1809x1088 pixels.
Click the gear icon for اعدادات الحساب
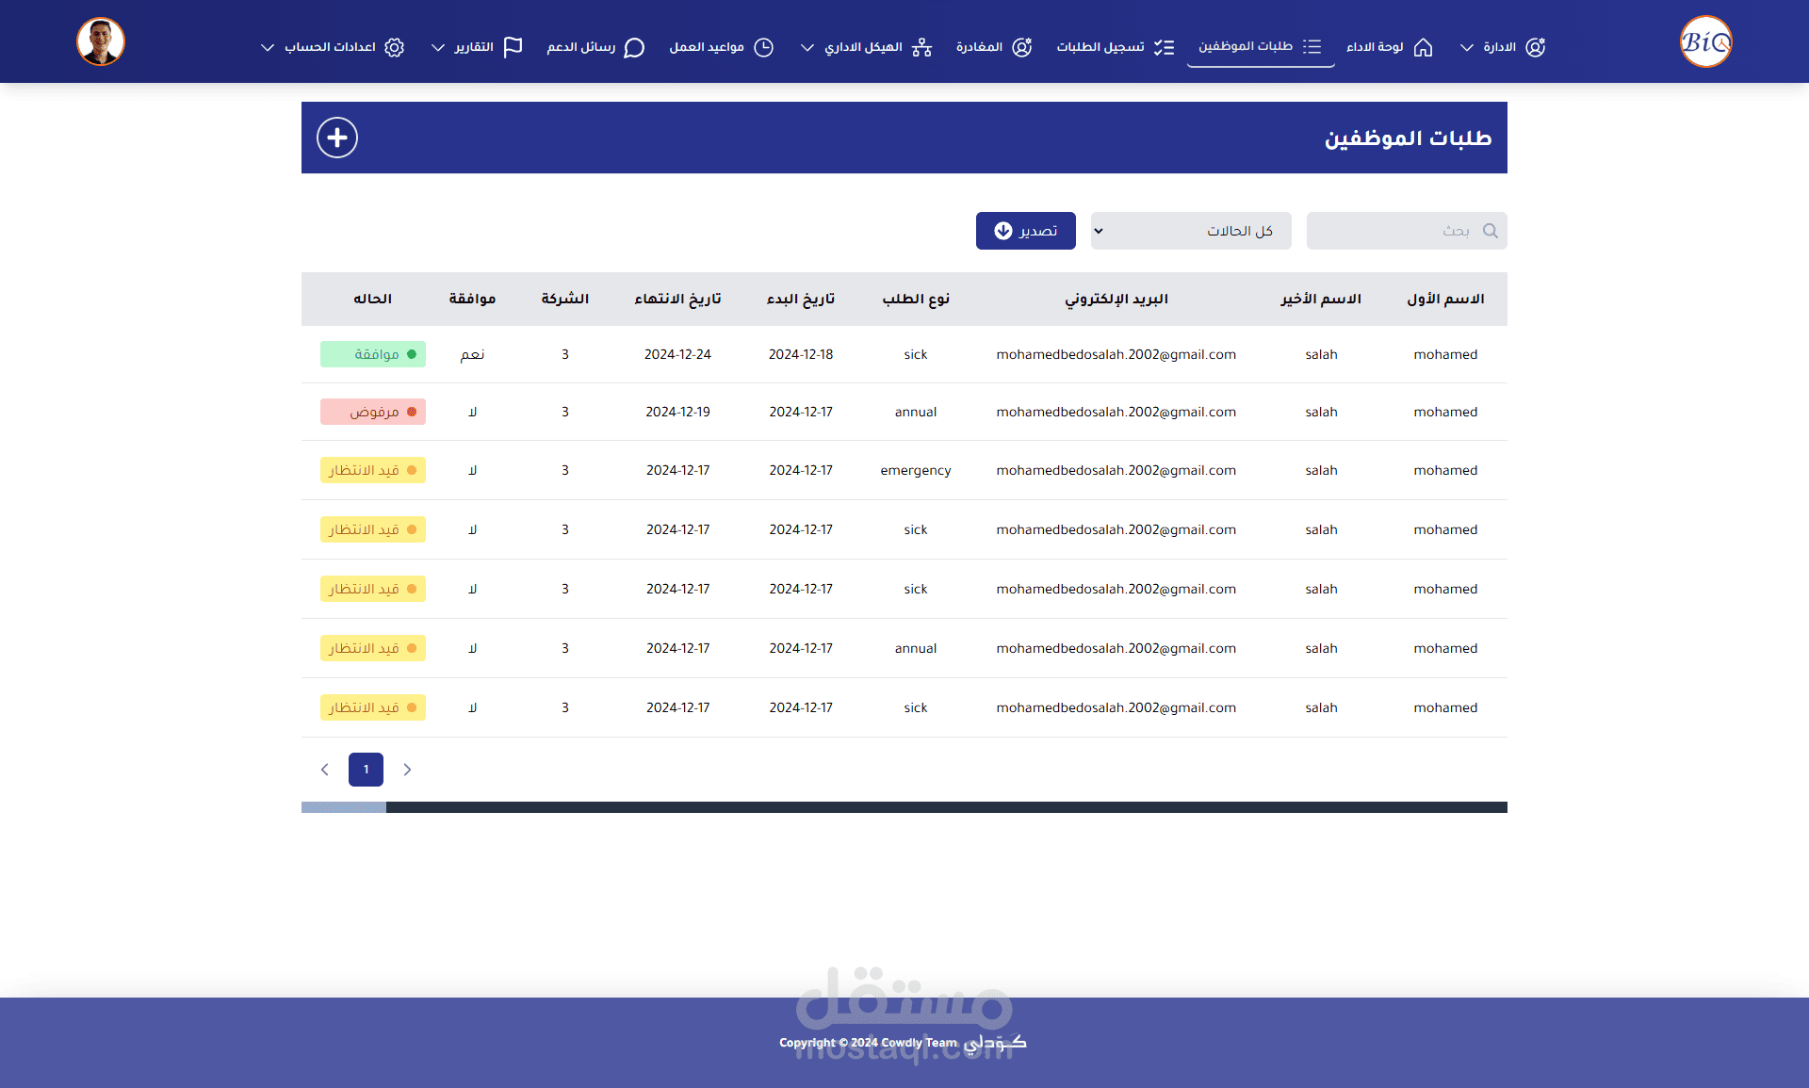coord(394,47)
